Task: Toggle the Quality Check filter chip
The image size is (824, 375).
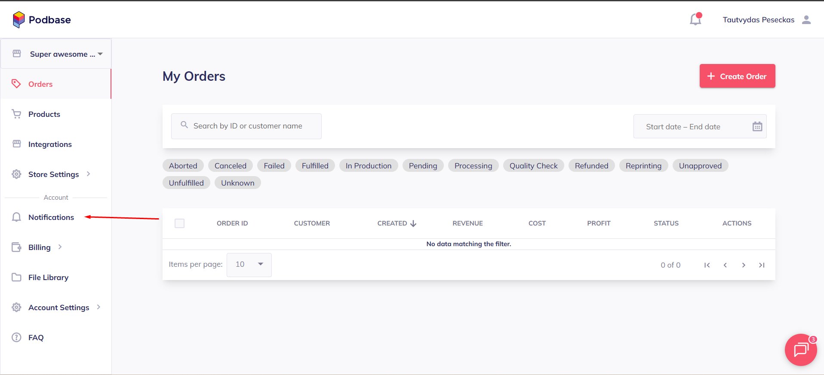Action: click(533, 166)
